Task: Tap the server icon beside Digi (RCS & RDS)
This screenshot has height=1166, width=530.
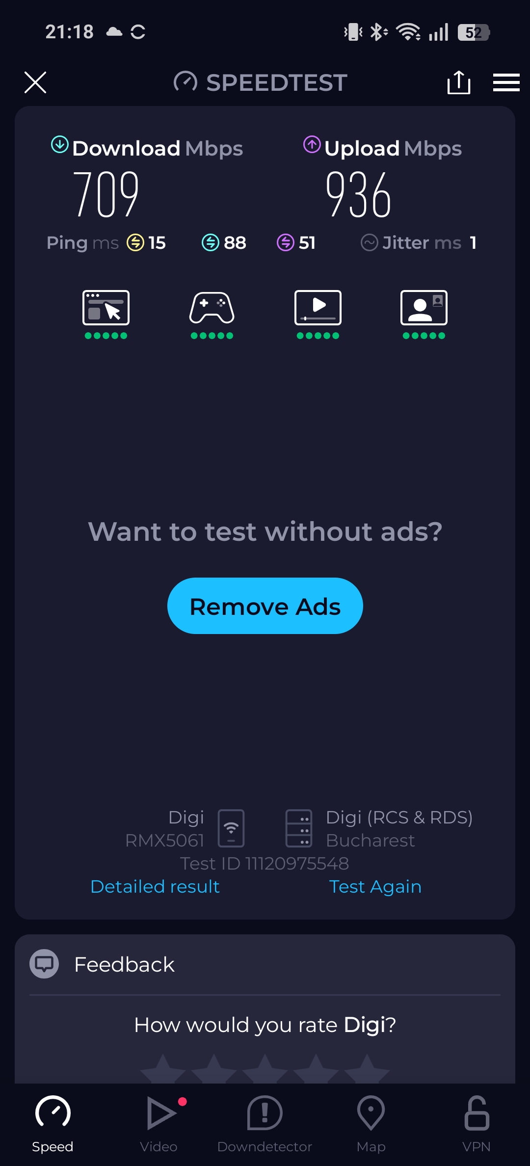Action: [299, 828]
